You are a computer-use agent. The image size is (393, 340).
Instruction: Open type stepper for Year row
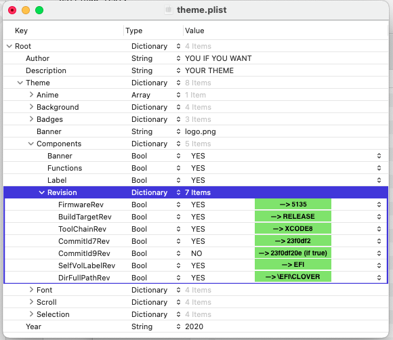click(x=178, y=326)
